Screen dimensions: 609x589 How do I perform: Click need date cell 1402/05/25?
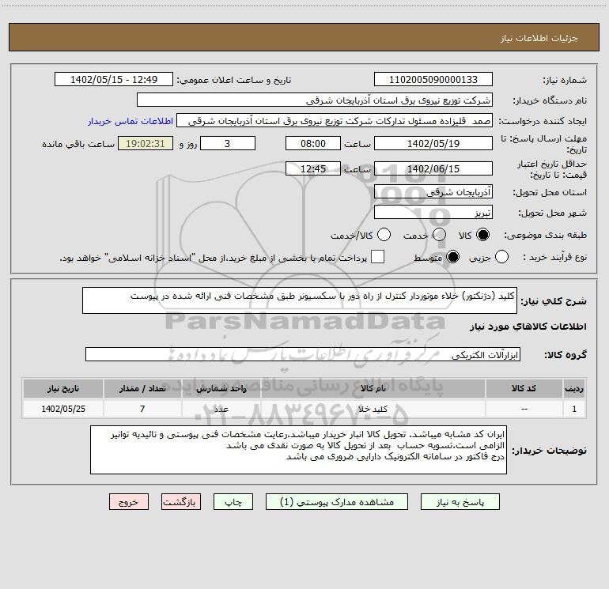coord(63,409)
